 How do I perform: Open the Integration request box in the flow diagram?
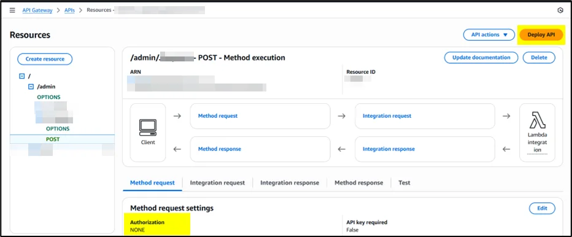(425, 116)
